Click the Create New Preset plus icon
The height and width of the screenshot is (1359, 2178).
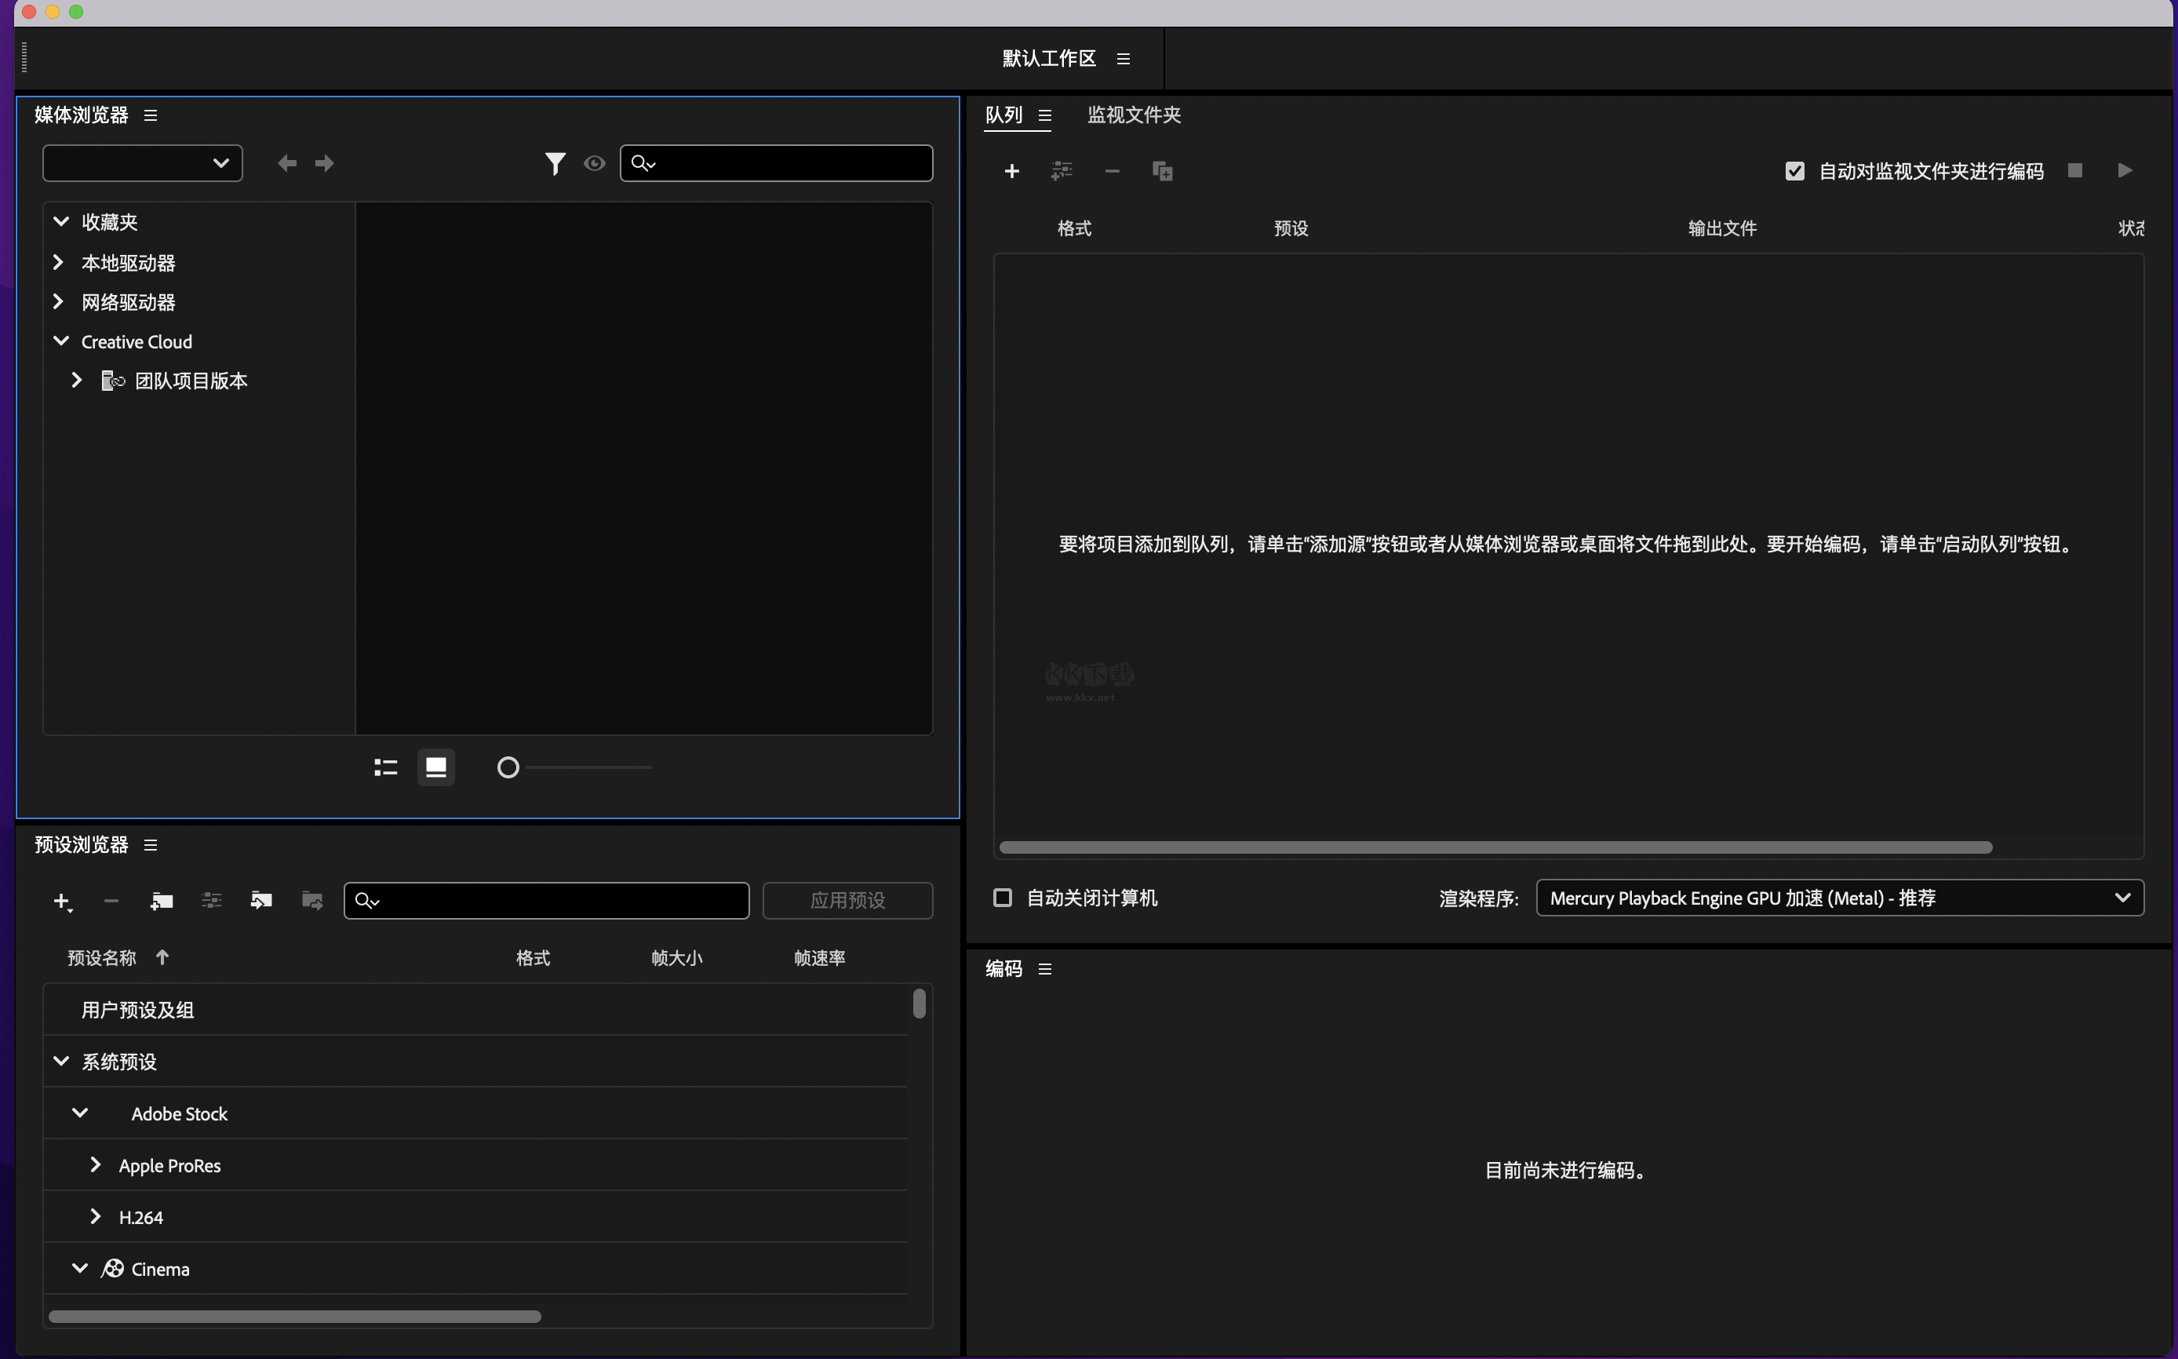click(x=62, y=901)
